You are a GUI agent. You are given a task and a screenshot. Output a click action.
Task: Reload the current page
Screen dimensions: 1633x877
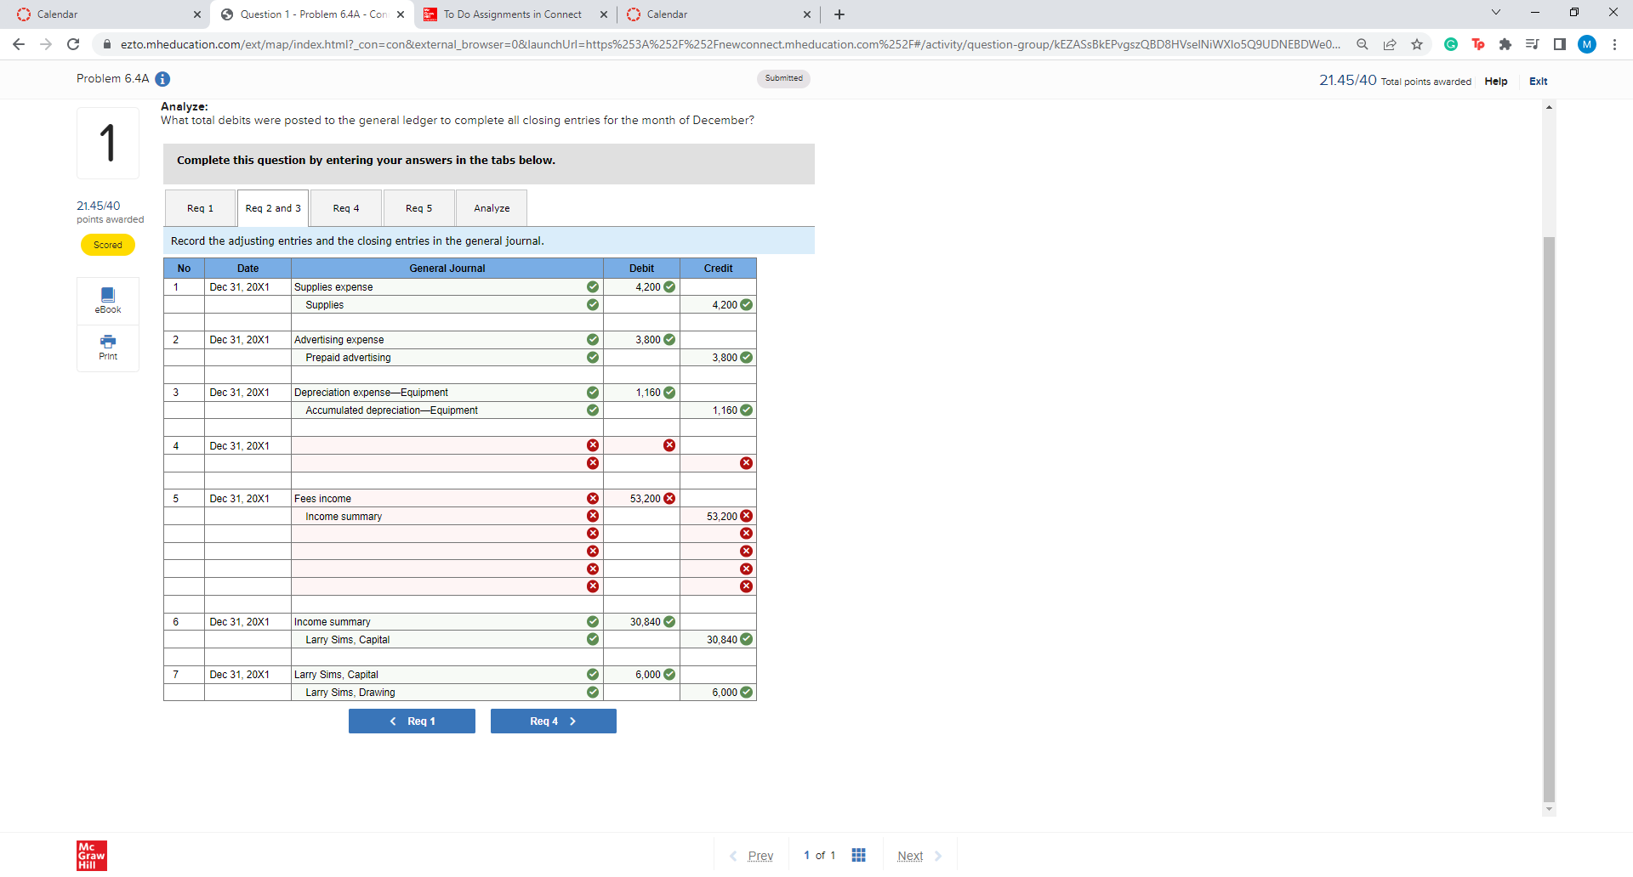coord(73,44)
